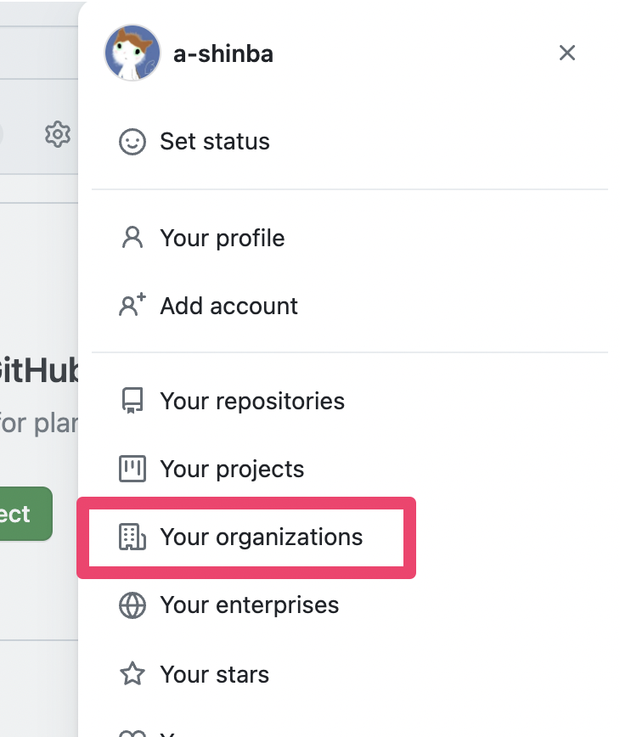Click the add-person icon next to Add account
Image resolution: width=620 pixels, height=737 pixels.
[132, 305]
